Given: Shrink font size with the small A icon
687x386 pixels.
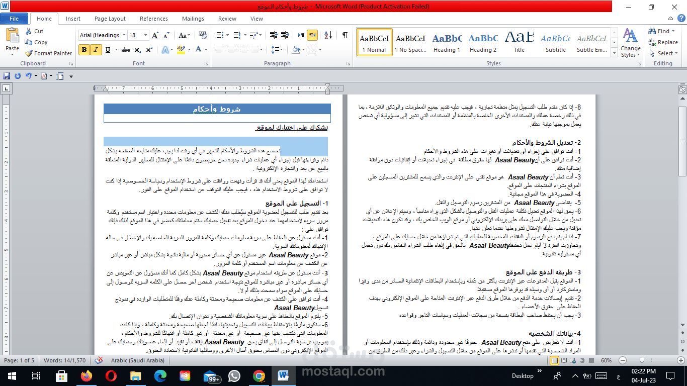Looking at the screenshot, I should [x=165, y=35].
